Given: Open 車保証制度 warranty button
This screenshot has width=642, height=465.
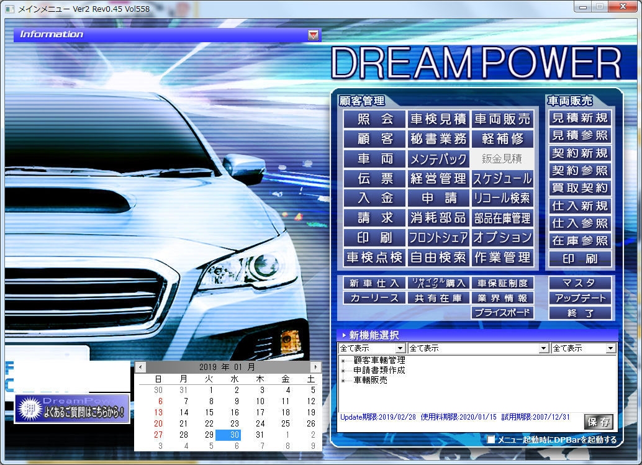Looking at the screenshot, I should click(502, 283).
